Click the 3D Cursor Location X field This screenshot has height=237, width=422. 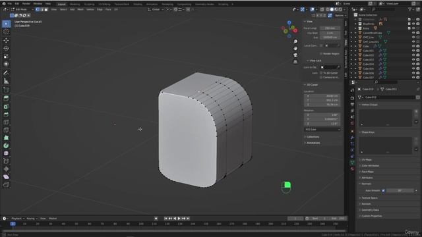pyautogui.click(x=322, y=95)
